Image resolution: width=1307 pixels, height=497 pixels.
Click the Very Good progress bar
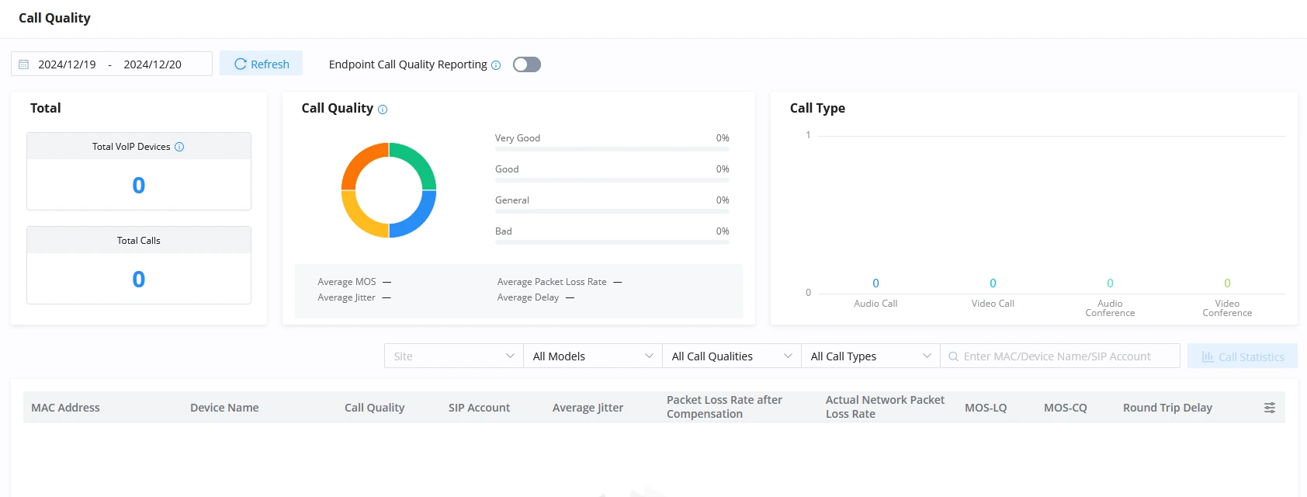pyautogui.click(x=612, y=149)
